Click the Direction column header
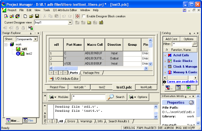202x131 pixels. tap(114, 45)
